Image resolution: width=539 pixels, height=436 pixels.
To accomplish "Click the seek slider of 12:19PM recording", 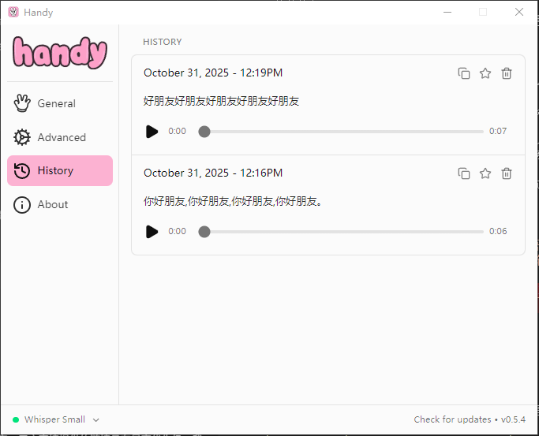I will pyautogui.click(x=343, y=132).
